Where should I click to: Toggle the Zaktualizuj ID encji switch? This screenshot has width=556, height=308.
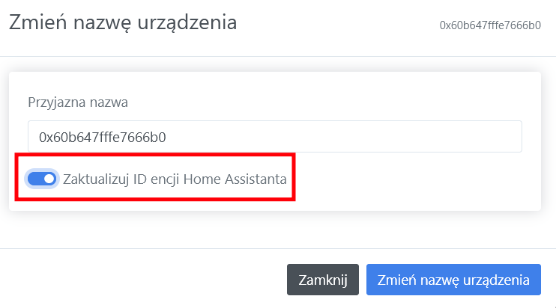click(x=42, y=179)
